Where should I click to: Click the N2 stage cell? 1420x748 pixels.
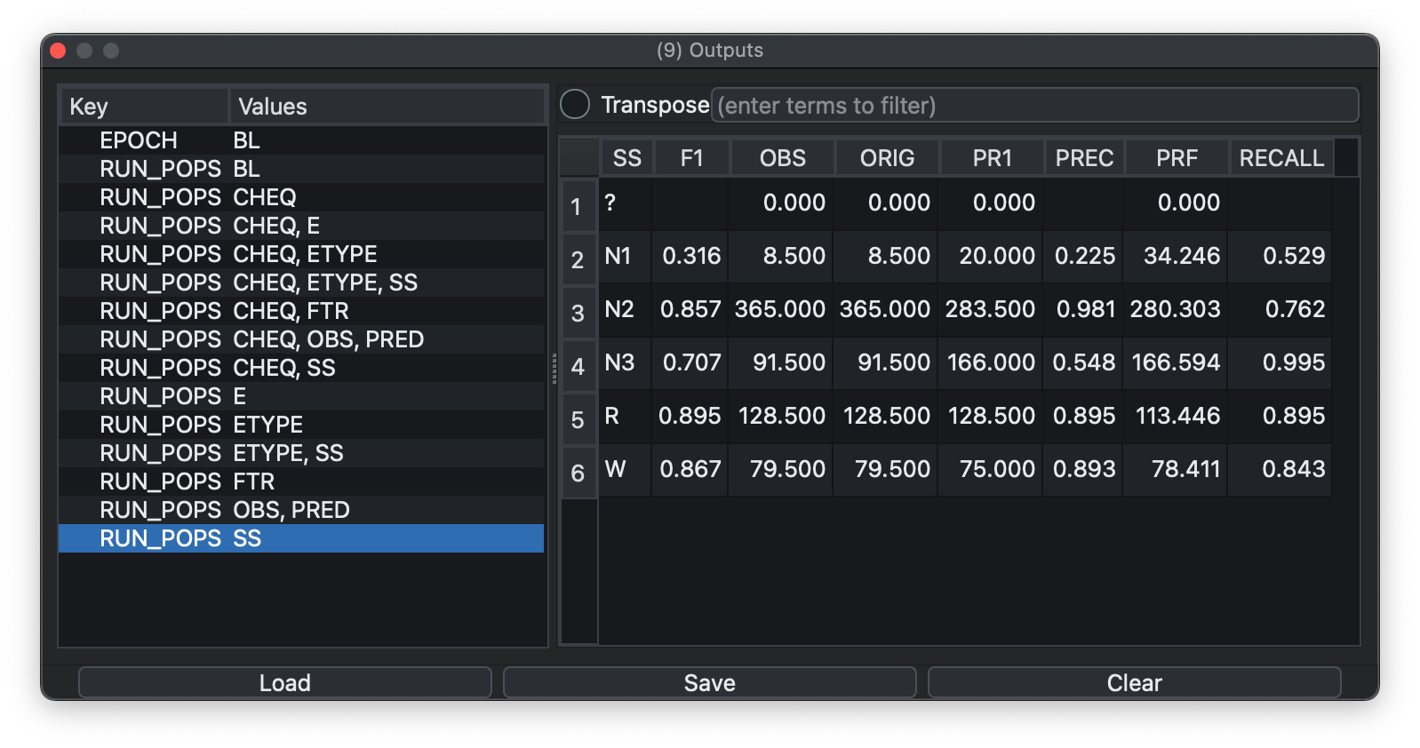pyautogui.click(x=626, y=310)
